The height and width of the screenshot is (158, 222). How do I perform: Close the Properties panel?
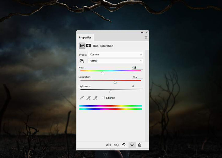pyautogui.click(x=147, y=32)
